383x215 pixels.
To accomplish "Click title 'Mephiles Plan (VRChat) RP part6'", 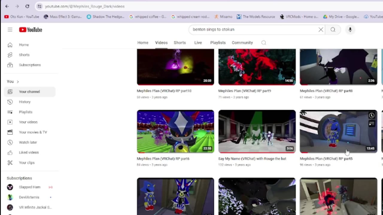I will (x=163, y=159).
